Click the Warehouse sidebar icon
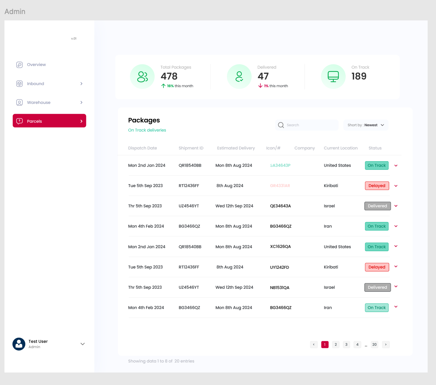Screen dimensions: 436x385 pyautogui.click(x=19, y=102)
